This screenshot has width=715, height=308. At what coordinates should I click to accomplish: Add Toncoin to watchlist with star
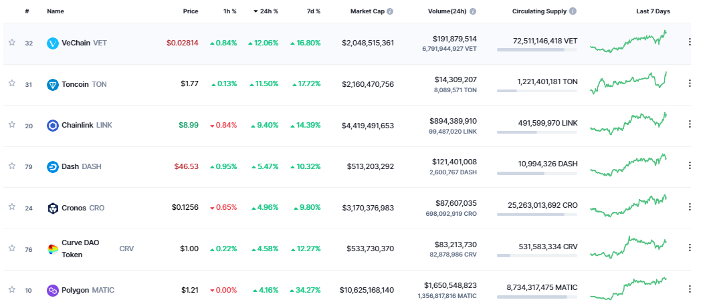(12, 84)
